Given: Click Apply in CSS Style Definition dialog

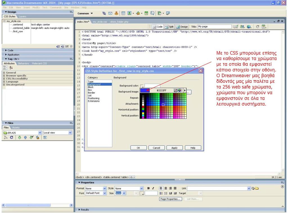Looking at the screenshot, I should (x=174, y=148).
